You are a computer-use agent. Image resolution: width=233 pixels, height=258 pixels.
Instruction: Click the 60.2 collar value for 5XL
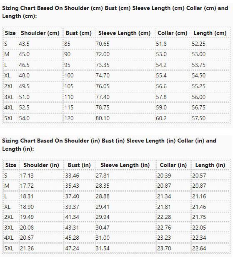161,118
